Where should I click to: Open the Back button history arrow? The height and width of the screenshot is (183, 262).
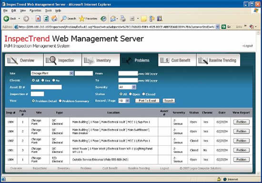click(x=19, y=19)
